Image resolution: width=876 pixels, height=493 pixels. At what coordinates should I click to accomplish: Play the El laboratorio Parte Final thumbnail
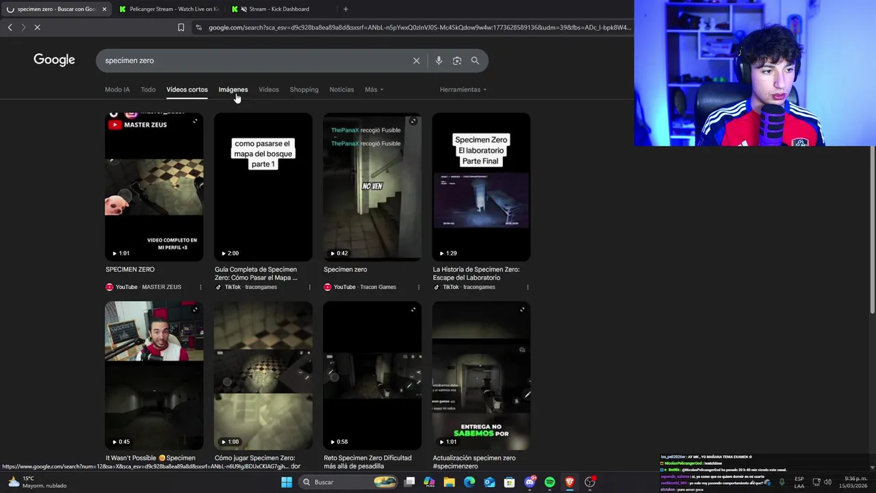tap(481, 187)
